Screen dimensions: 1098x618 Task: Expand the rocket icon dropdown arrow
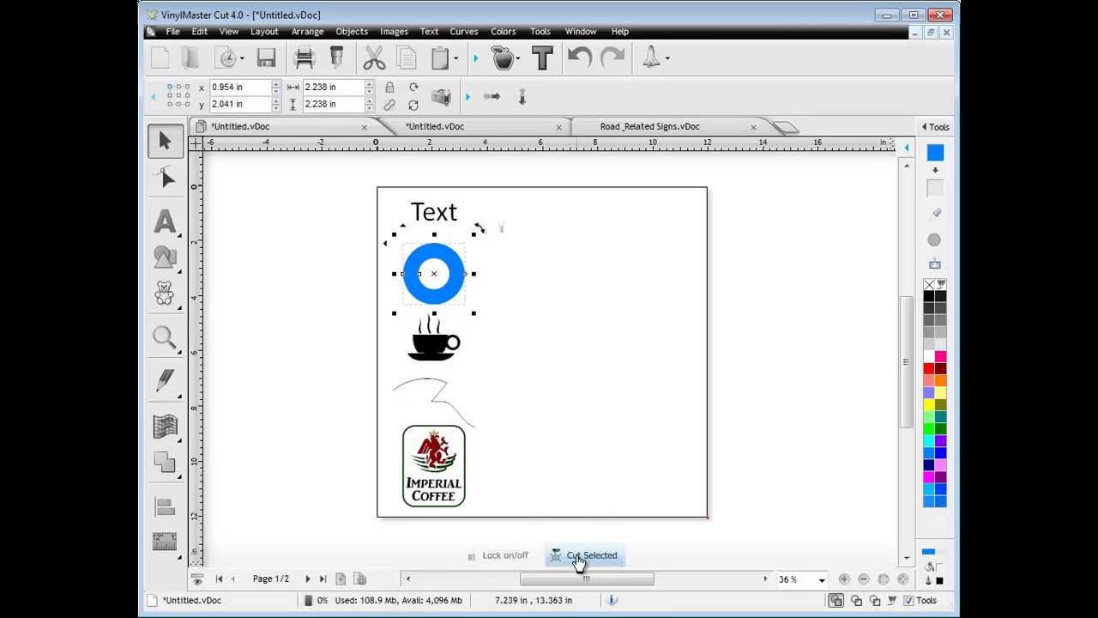(667, 58)
